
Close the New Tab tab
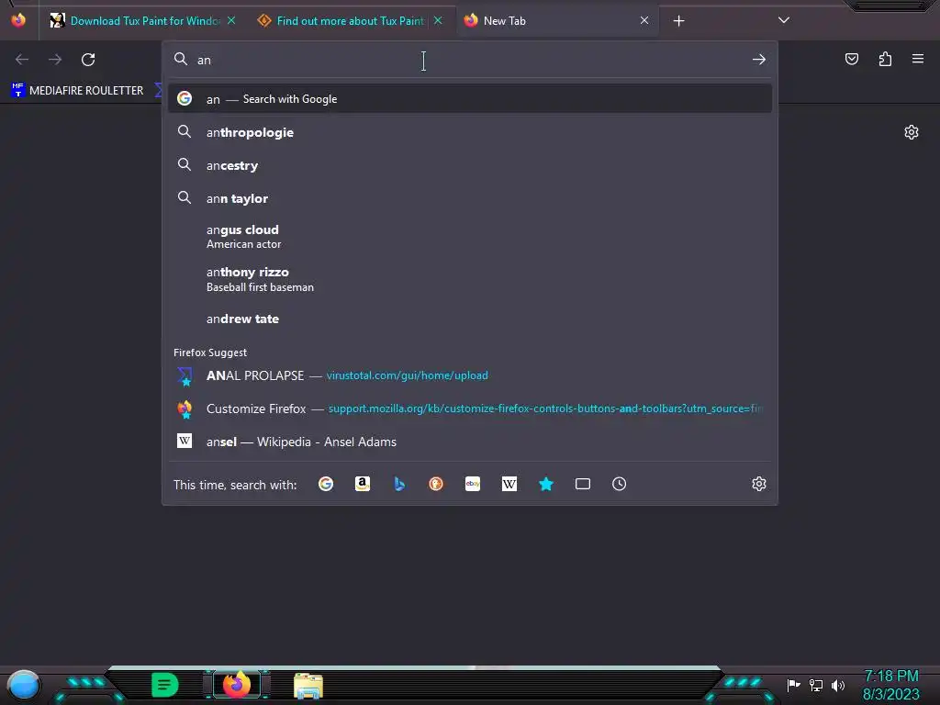coord(644,20)
